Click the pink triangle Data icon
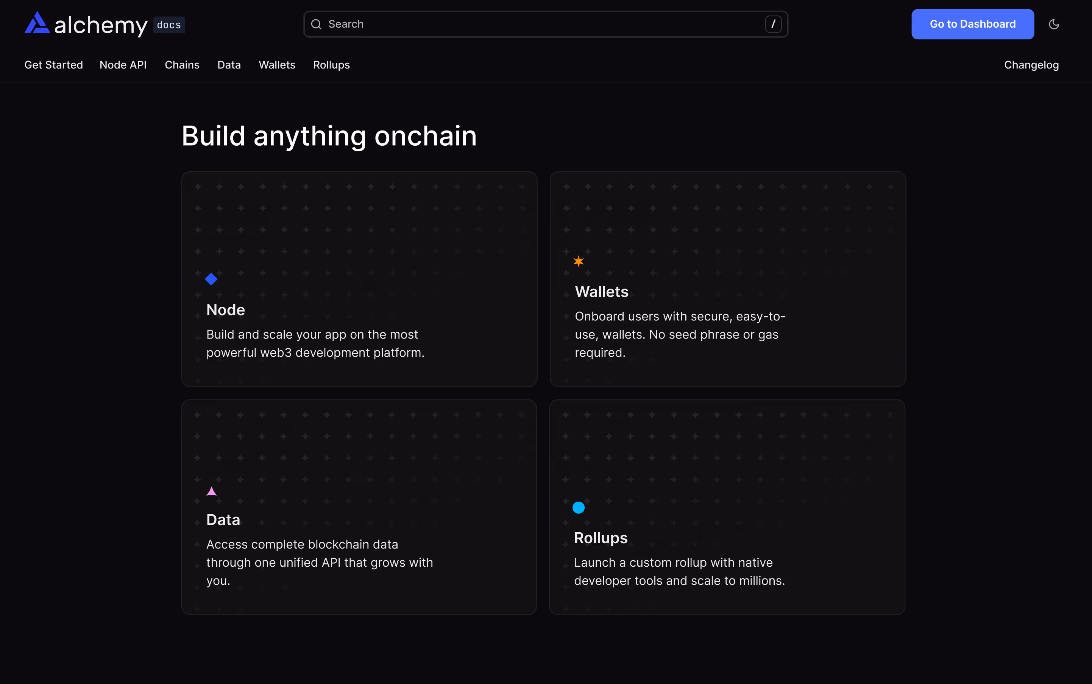Screen dimensions: 1092x684 [x=211, y=491]
